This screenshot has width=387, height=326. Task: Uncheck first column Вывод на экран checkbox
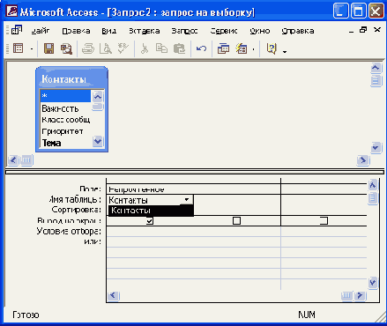click(x=150, y=220)
